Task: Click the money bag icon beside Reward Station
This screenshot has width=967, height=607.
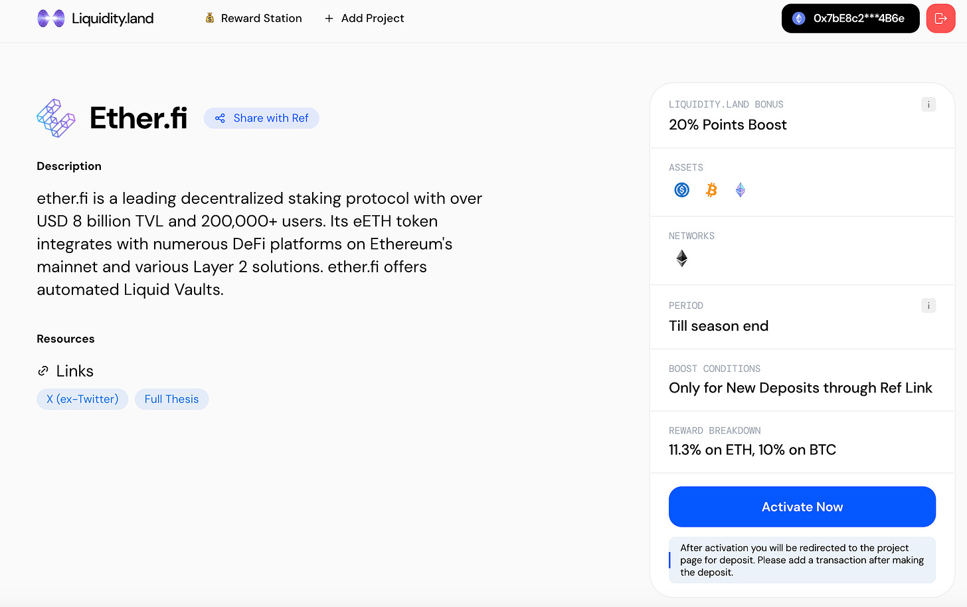Action: [210, 19]
